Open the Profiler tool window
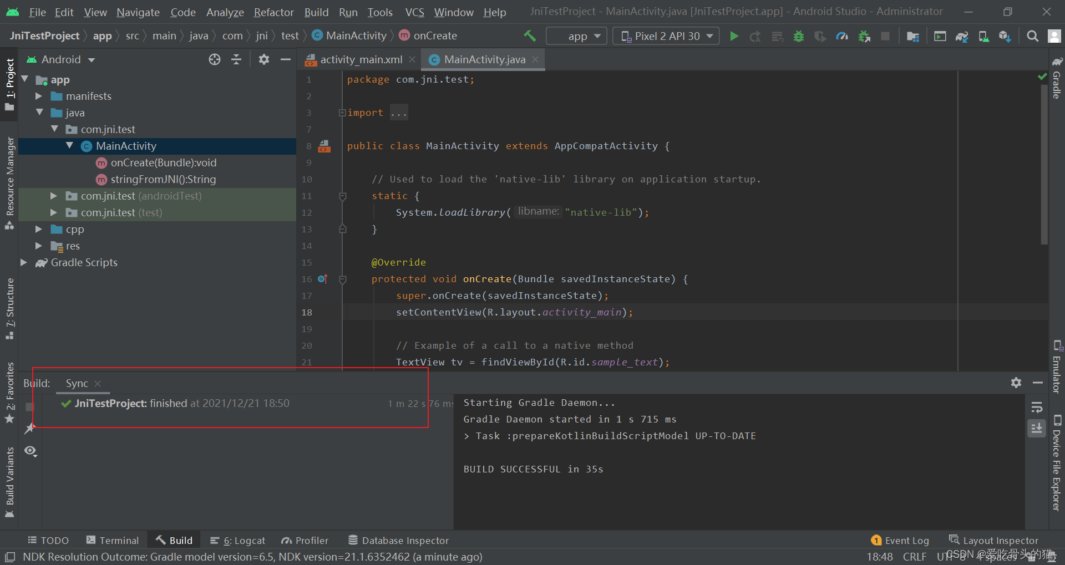 tap(305, 541)
